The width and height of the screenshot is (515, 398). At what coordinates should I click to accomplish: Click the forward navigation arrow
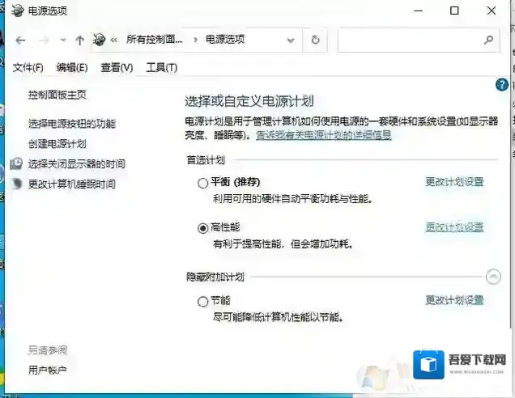click(44, 40)
